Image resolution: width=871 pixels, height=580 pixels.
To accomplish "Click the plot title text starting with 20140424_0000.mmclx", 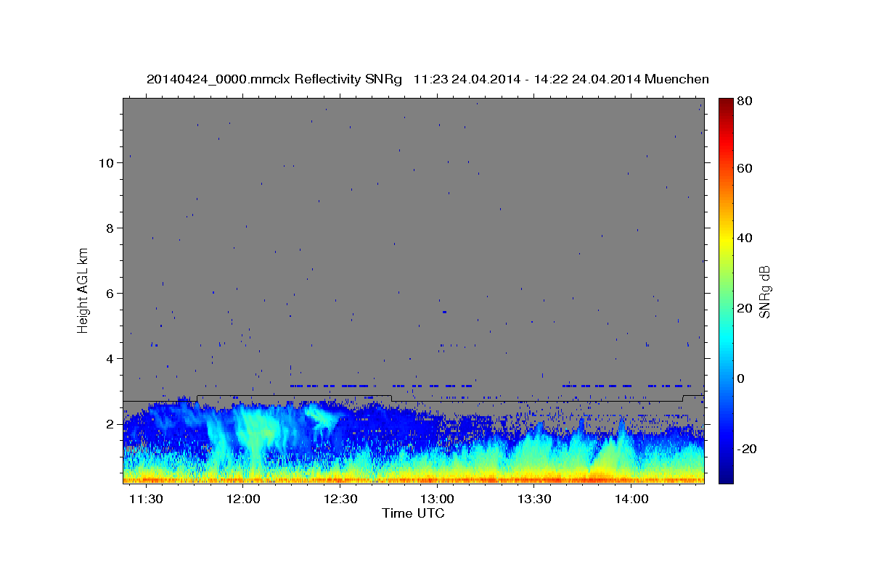I will (428, 79).
